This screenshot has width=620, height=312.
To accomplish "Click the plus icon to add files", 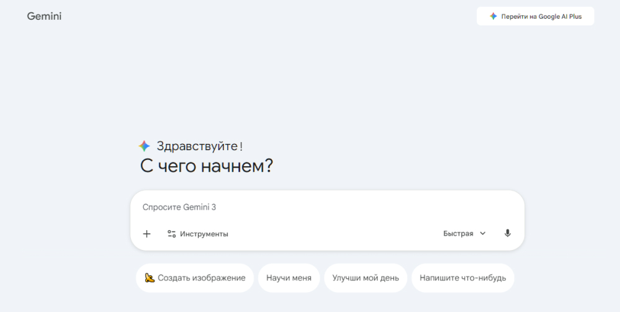I will coord(146,234).
